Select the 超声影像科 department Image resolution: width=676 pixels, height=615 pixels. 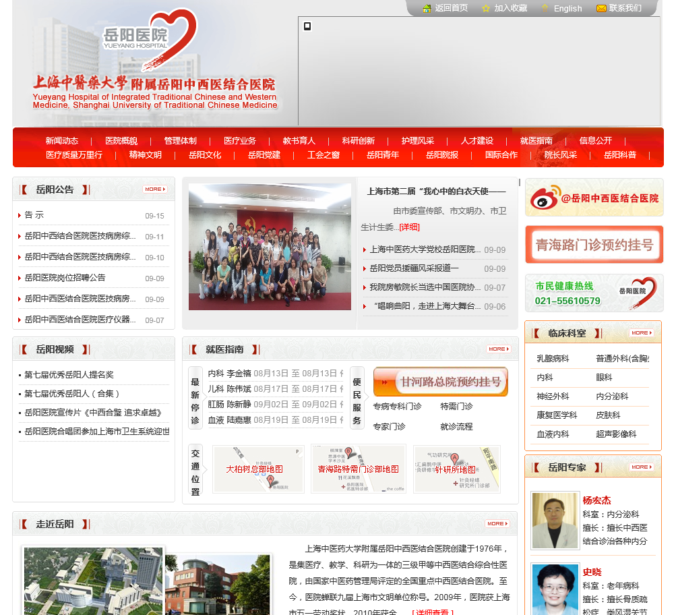click(616, 434)
